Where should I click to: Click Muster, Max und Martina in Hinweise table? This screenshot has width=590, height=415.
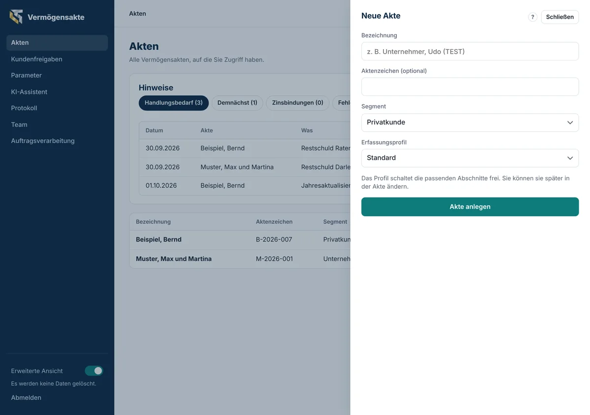tap(237, 167)
